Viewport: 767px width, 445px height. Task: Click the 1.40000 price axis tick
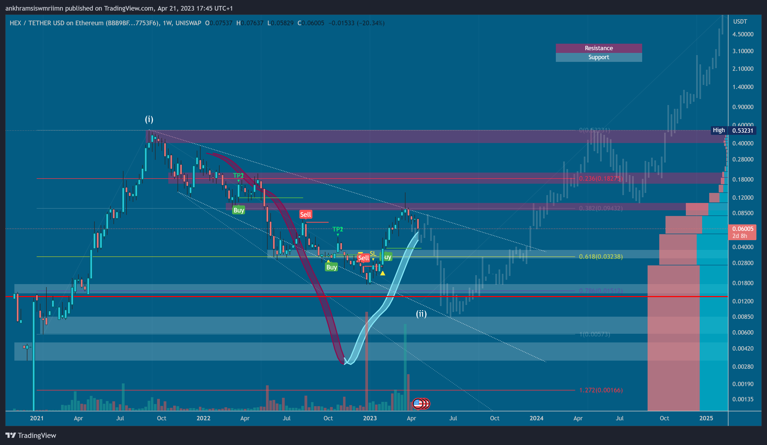point(743,87)
